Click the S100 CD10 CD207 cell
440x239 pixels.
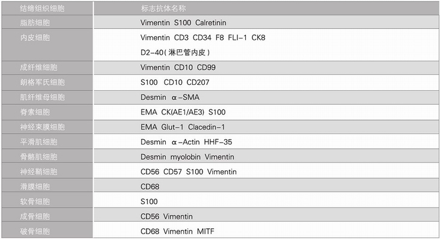tap(266, 82)
